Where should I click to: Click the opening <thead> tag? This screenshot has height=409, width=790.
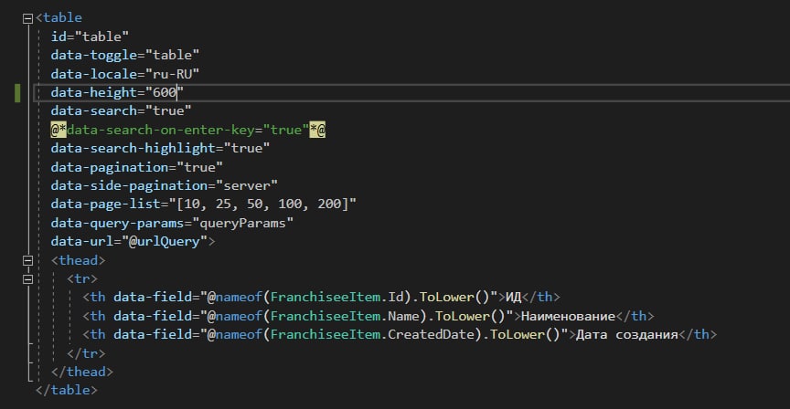[78, 260]
